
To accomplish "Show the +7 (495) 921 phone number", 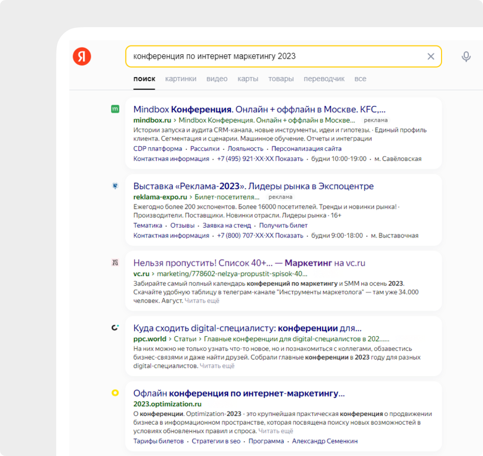I will [x=260, y=159].
